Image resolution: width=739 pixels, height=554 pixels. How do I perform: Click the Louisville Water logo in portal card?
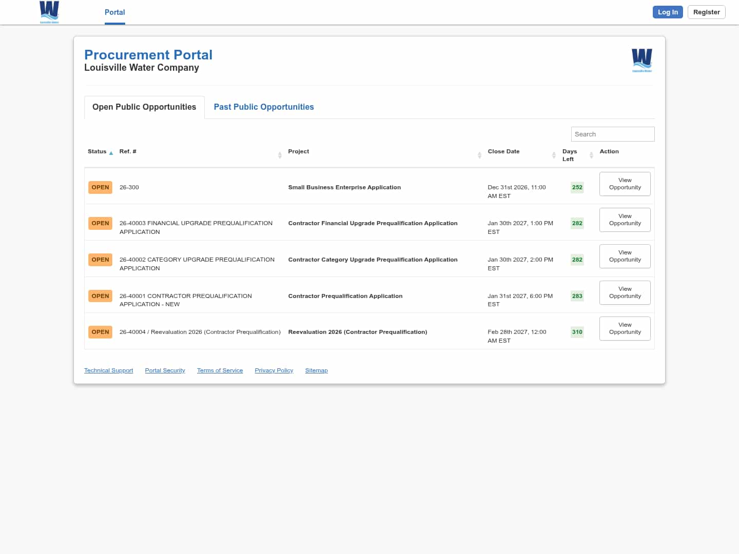641,60
